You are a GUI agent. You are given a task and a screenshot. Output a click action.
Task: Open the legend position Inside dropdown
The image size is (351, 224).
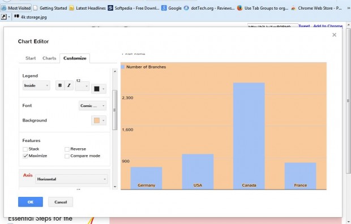[36, 85]
